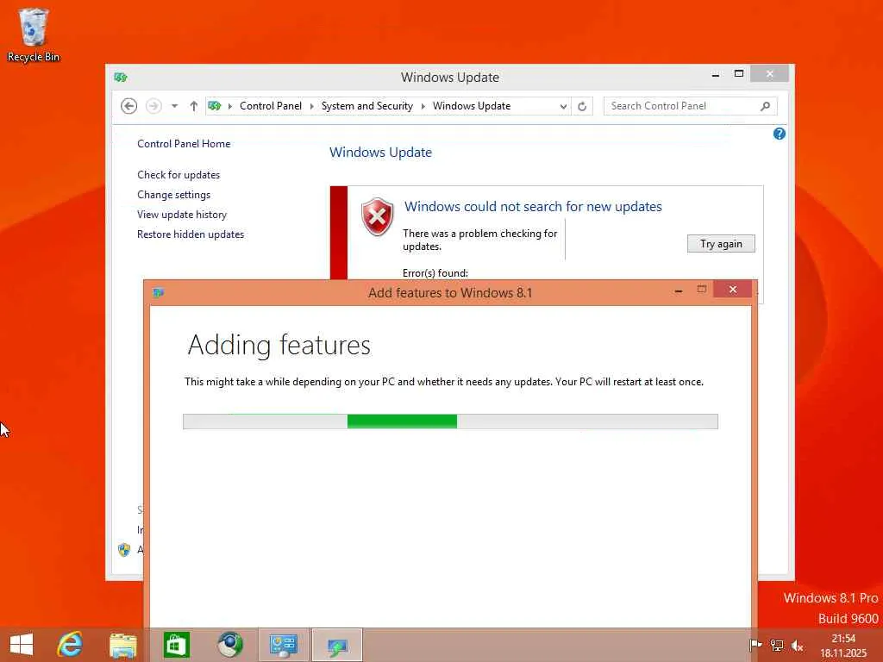Go up one level in Control Panel
Screen dimensions: 883x662
coord(194,106)
